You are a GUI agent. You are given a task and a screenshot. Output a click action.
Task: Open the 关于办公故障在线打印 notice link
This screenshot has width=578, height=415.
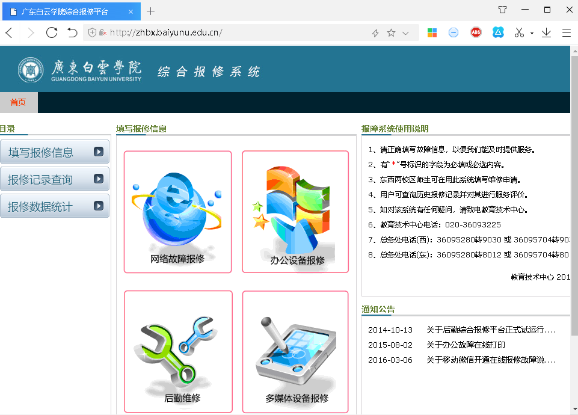click(x=466, y=345)
